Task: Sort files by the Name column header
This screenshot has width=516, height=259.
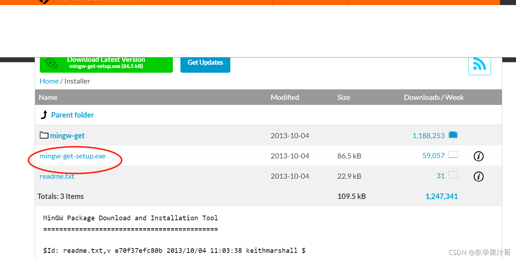Action: (48, 97)
